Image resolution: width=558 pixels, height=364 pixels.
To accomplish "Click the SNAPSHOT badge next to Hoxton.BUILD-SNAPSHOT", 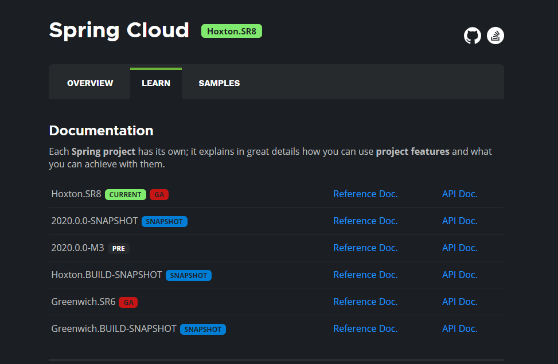I will coord(189,275).
